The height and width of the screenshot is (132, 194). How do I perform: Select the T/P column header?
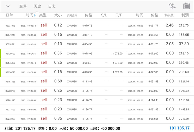[x=119, y=15]
